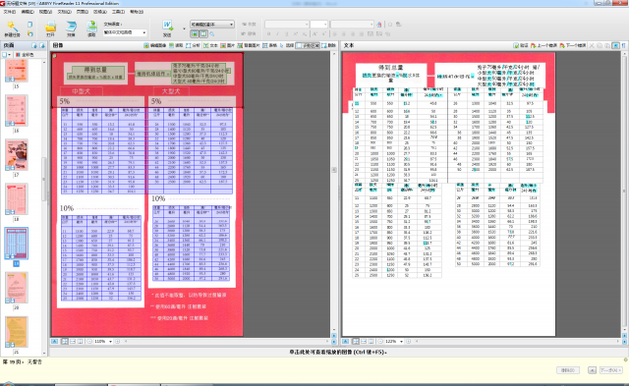The image size is (629, 386).
Task: Click the zoomed image bar (Ctrl+F5) link
Action: click(338, 352)
